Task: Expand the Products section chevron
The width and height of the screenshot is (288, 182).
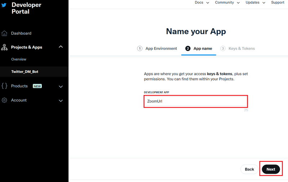Action: point(61,87)
